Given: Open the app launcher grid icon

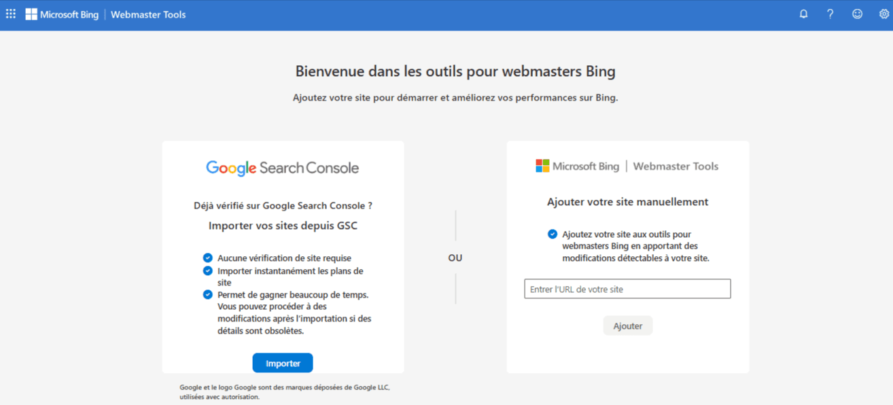Looking at the screenshot, I should (x=11, y=14).
